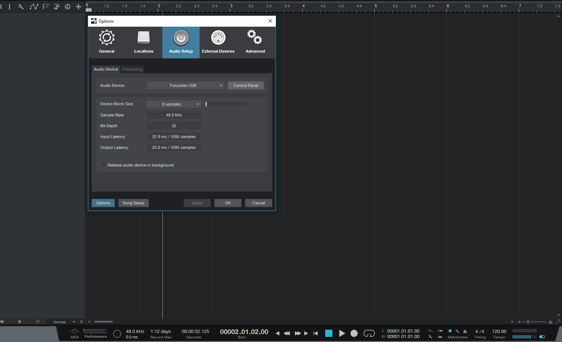Click the grid blocks icon in the arrange toolbar

57,6
